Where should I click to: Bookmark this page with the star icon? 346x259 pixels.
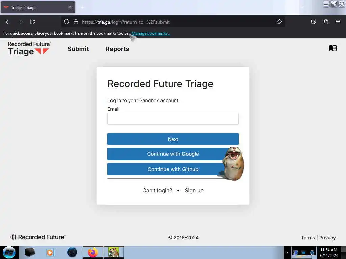(279, 22)
